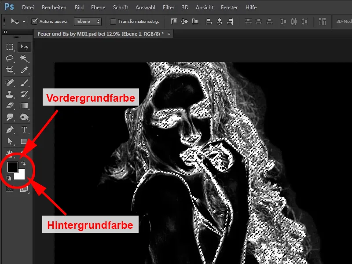This screenshot has width=352, height=264.
Task: Select the History Brush tool
Action: tap(24, 94)
